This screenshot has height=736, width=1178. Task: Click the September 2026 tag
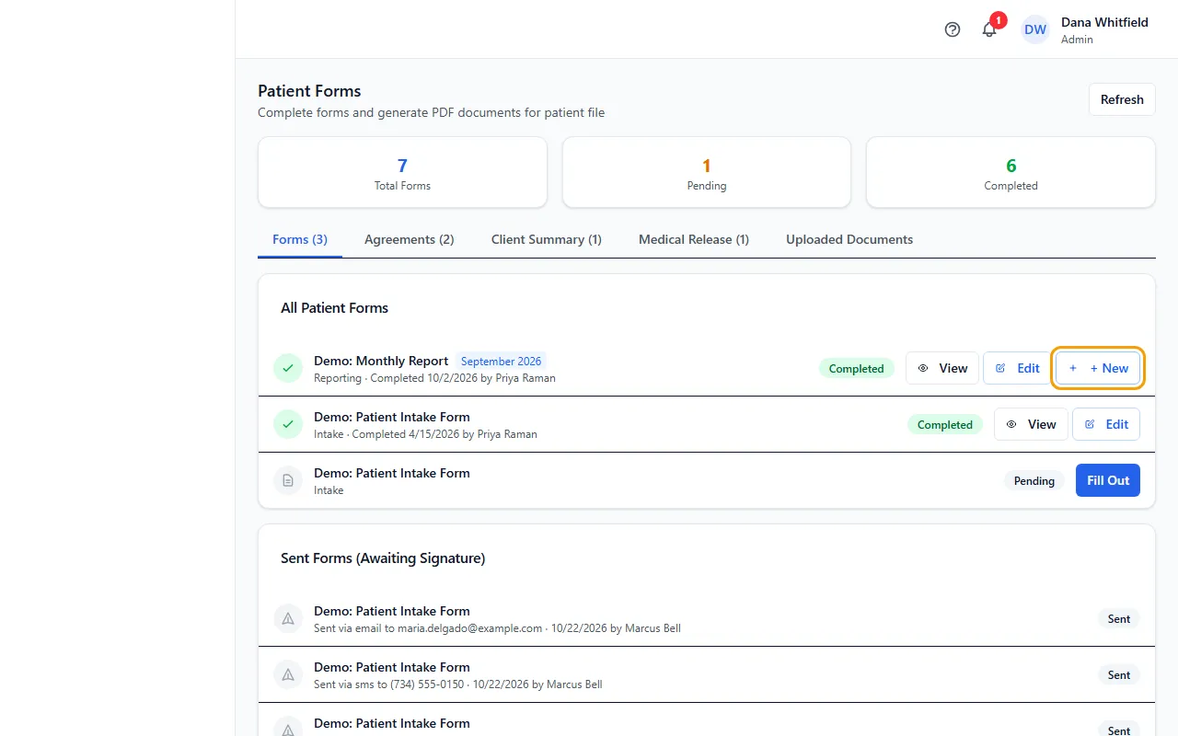coord(501,362)
